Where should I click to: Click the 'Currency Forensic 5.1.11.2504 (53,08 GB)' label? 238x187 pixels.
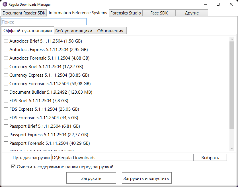click(x=50, y=83)
